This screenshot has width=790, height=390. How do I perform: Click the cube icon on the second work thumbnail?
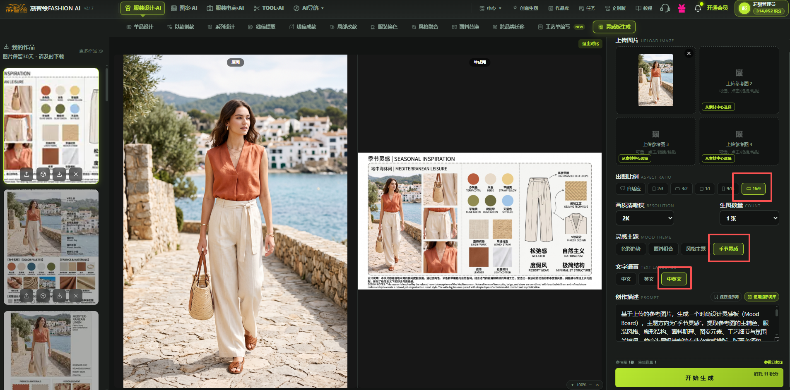click(x=43, y=296)
